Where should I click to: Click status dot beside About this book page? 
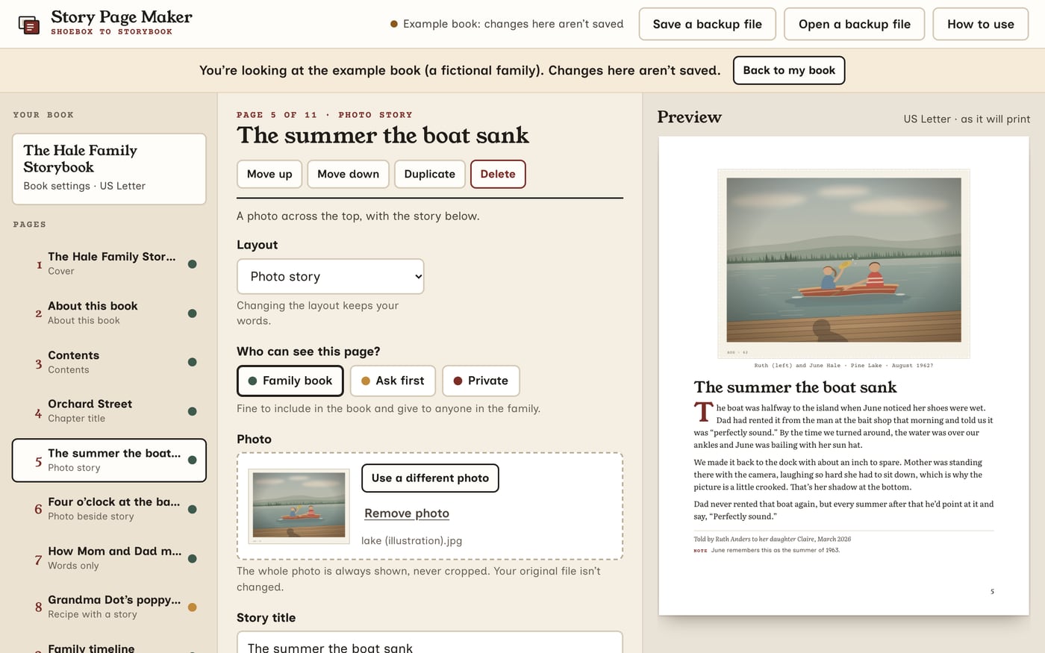pyautogui.click(x=192, y=313)
